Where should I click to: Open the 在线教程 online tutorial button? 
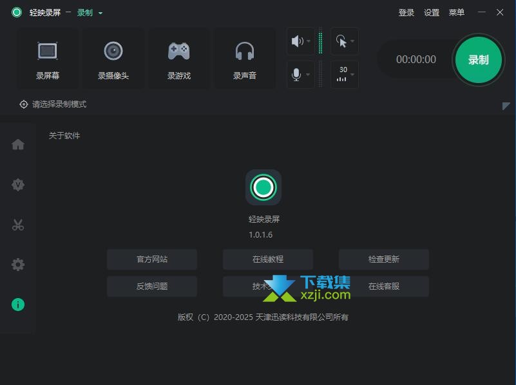coord(268,259)
